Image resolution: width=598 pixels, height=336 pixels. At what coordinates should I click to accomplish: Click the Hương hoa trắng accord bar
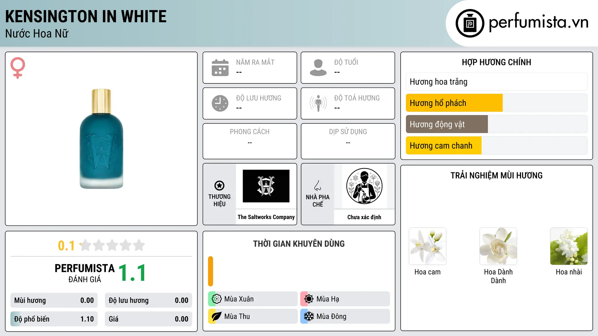(x=497, y=82)
